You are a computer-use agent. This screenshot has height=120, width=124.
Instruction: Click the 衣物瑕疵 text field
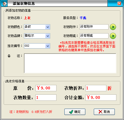[94, 36]
